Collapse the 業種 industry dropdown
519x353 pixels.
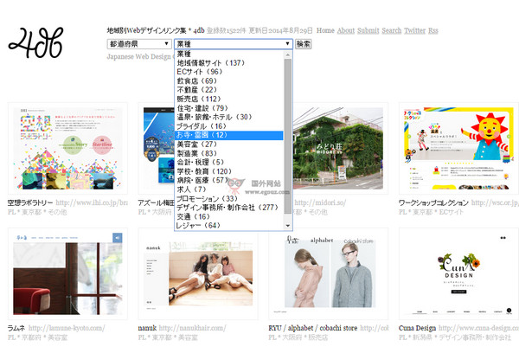(234, 44)
